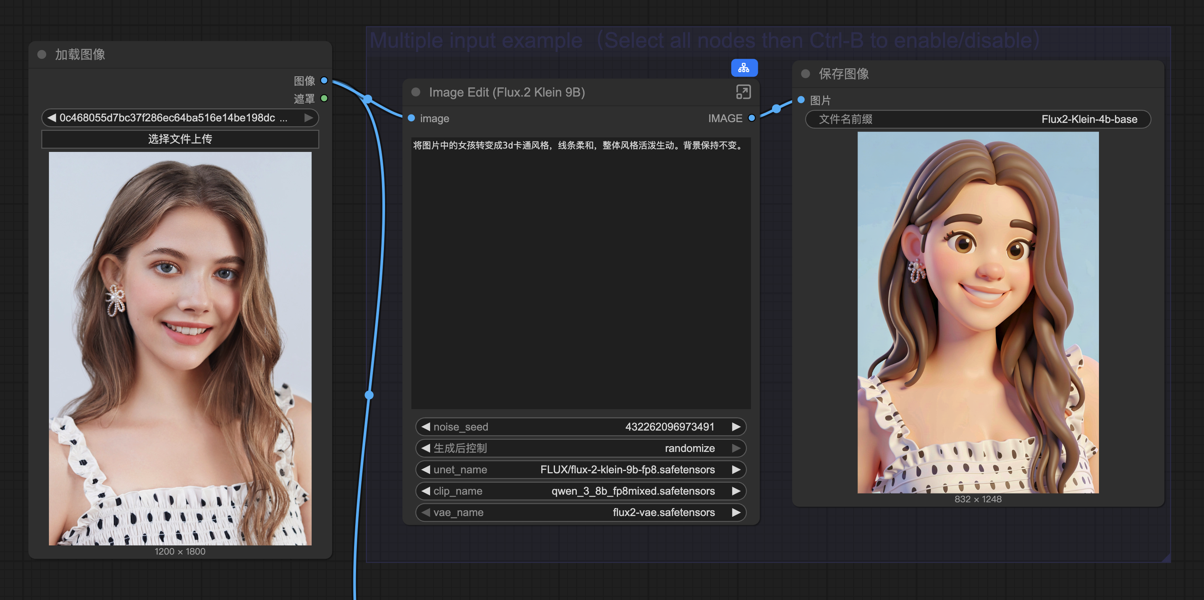Select next image file with right arrow
This screenshot has height=600, width=1204.
pos(309,118)
